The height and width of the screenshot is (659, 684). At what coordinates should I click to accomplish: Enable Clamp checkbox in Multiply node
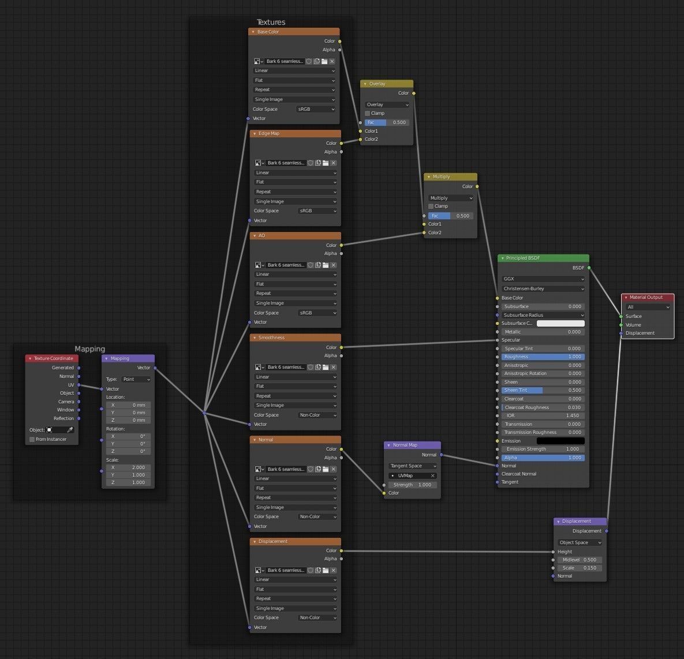(431, 206)
